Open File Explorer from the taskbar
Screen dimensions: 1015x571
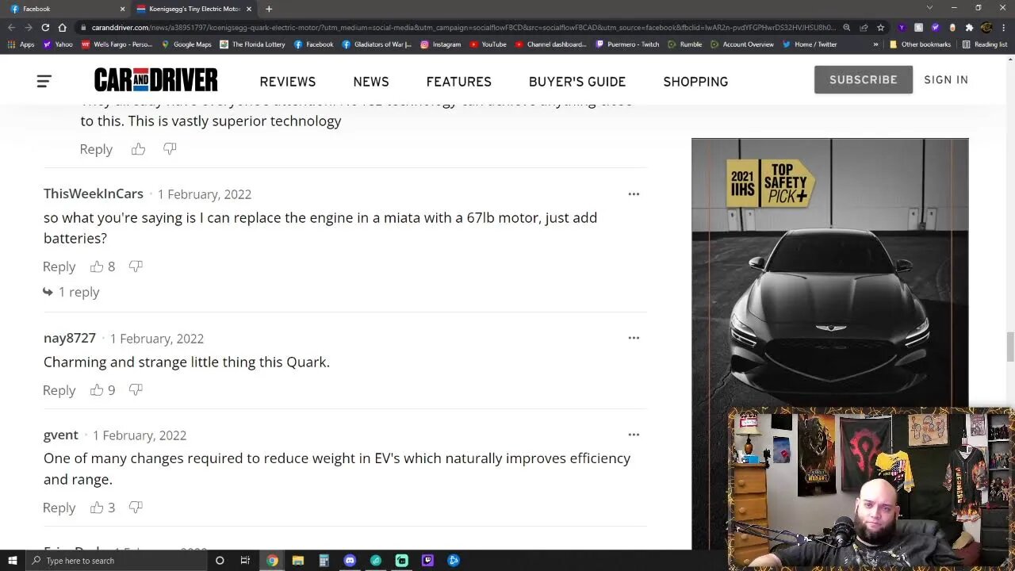point(298,561)
